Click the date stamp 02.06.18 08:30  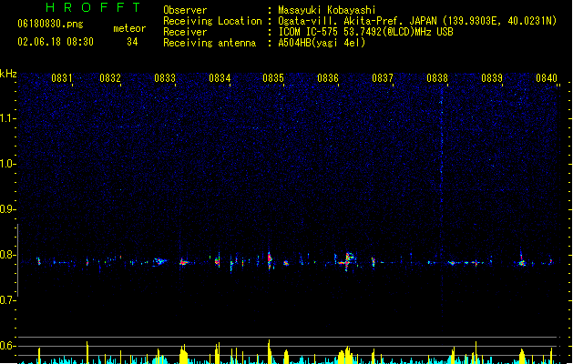tap(56, 42)
